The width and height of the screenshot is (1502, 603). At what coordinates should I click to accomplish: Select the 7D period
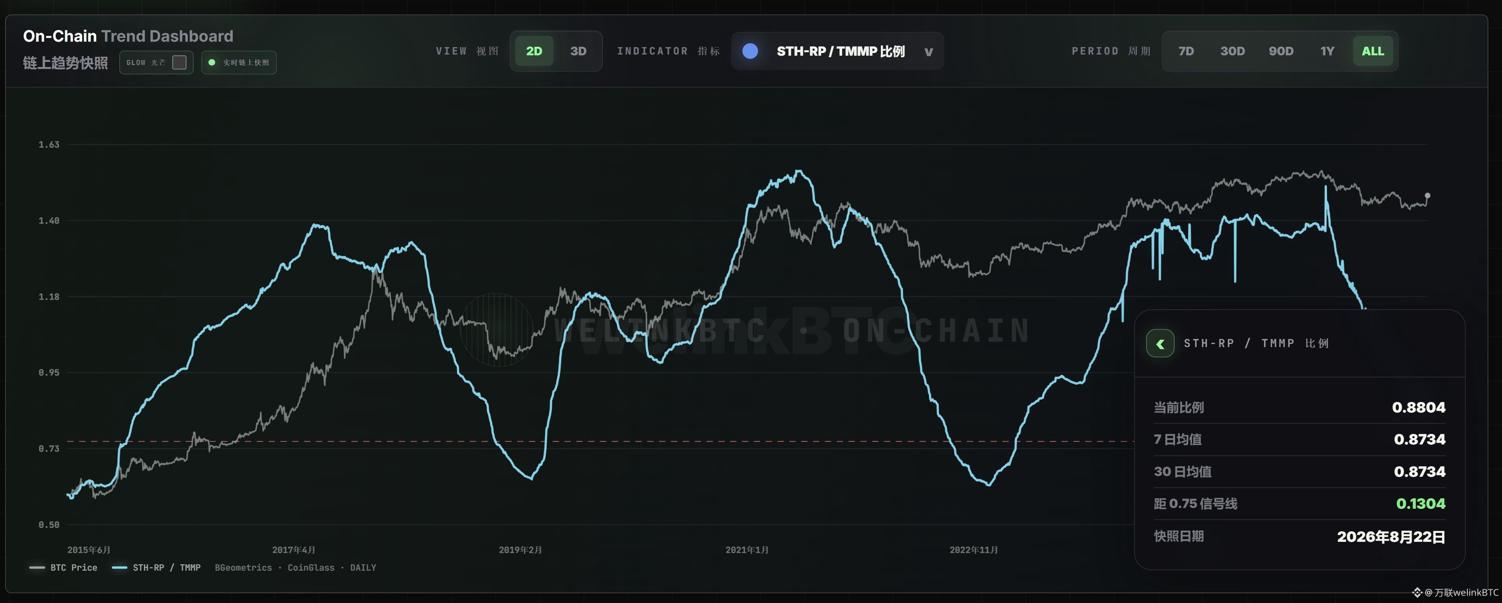coord(1186,51)
